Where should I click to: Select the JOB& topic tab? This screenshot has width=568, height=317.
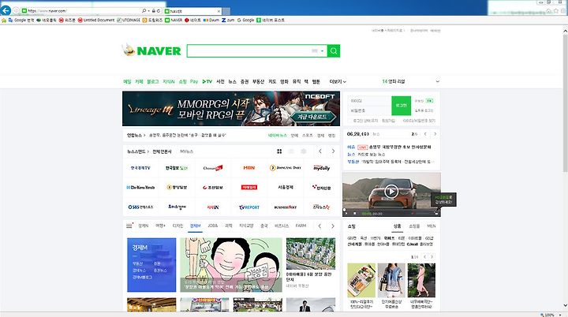pos(213,226)
